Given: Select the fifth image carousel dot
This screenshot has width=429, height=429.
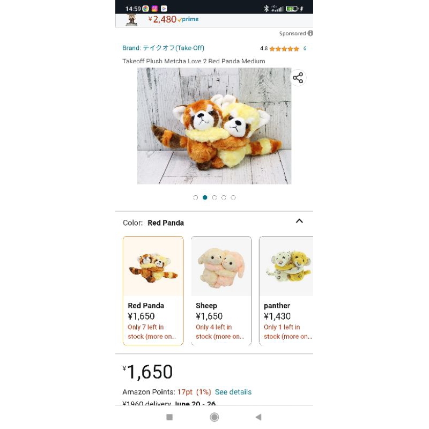Looking at the screenshot, I should (233, 197).
